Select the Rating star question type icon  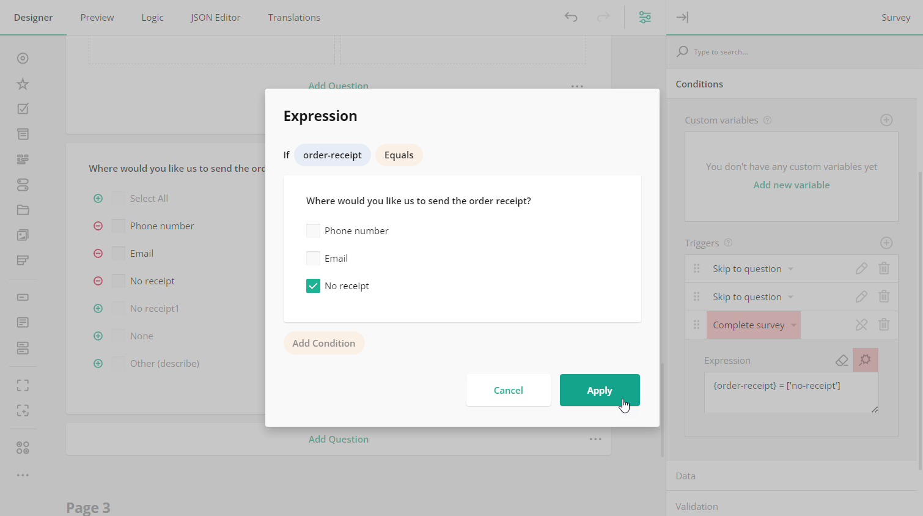(x=23, y=84)
